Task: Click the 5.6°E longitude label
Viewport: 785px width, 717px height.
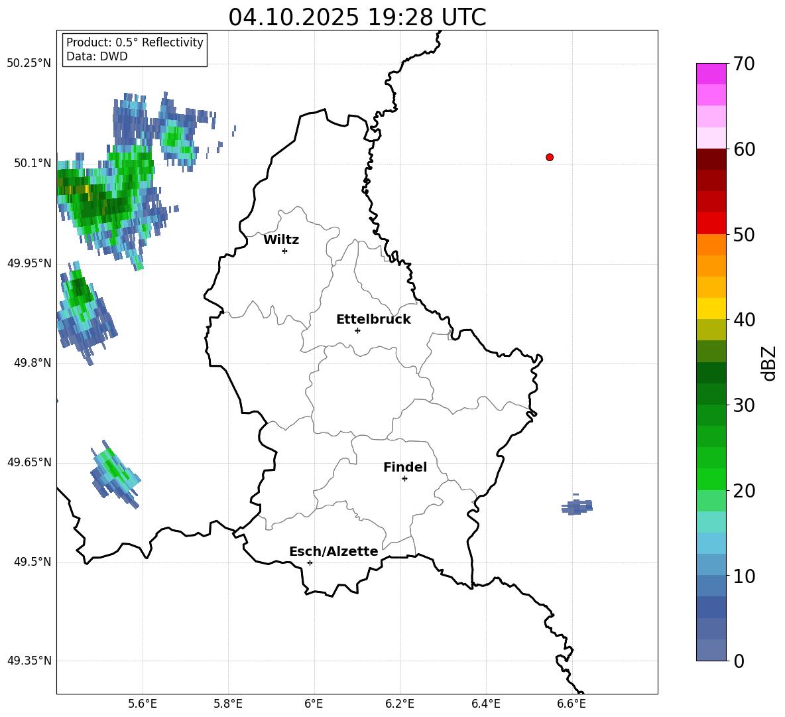Action: (x=143, y=704)
